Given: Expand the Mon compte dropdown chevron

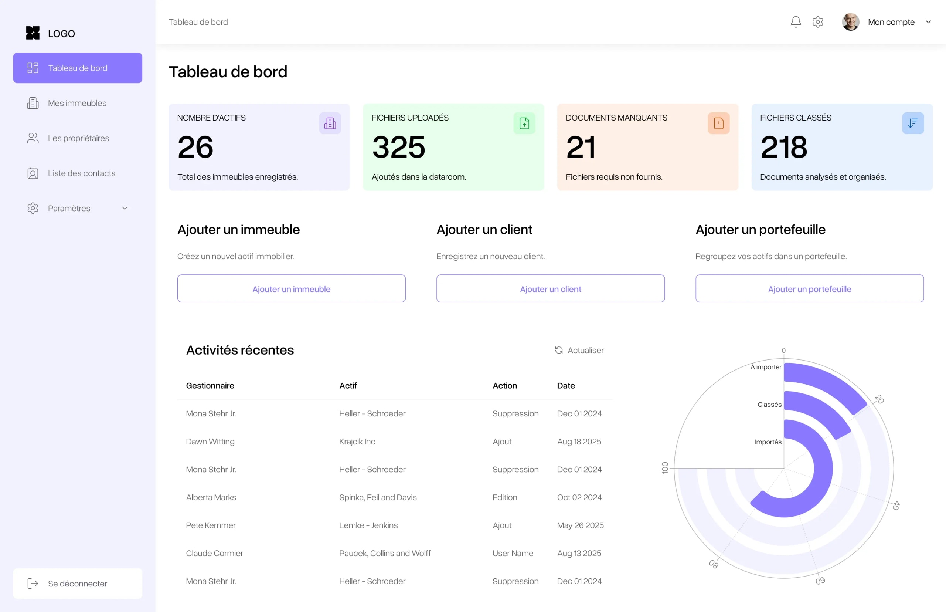Looking at the screenshot, I should click(x=928, y=22).
